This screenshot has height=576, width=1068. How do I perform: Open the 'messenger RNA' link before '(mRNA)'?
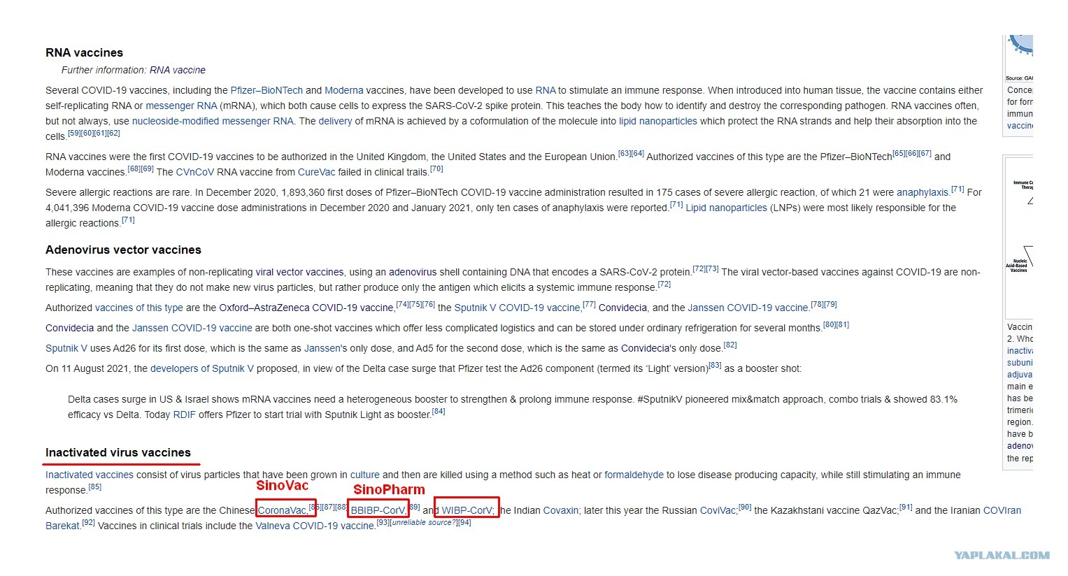[x=181, y=106]
